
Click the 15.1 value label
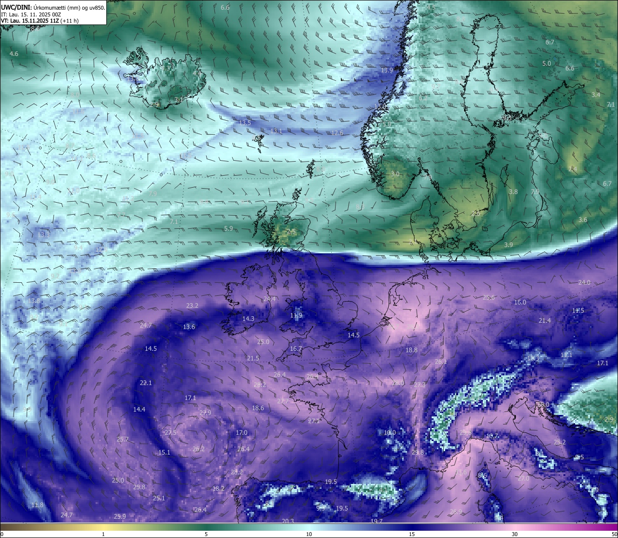[x=164, y=452]
